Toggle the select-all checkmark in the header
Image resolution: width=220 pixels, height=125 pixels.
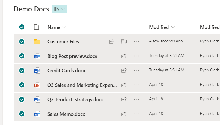[x=22, y=27]
